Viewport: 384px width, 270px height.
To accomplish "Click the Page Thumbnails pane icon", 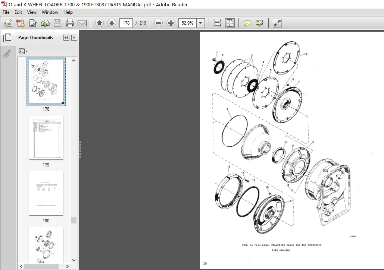I will pyautogui.click(x=7, y=38).
